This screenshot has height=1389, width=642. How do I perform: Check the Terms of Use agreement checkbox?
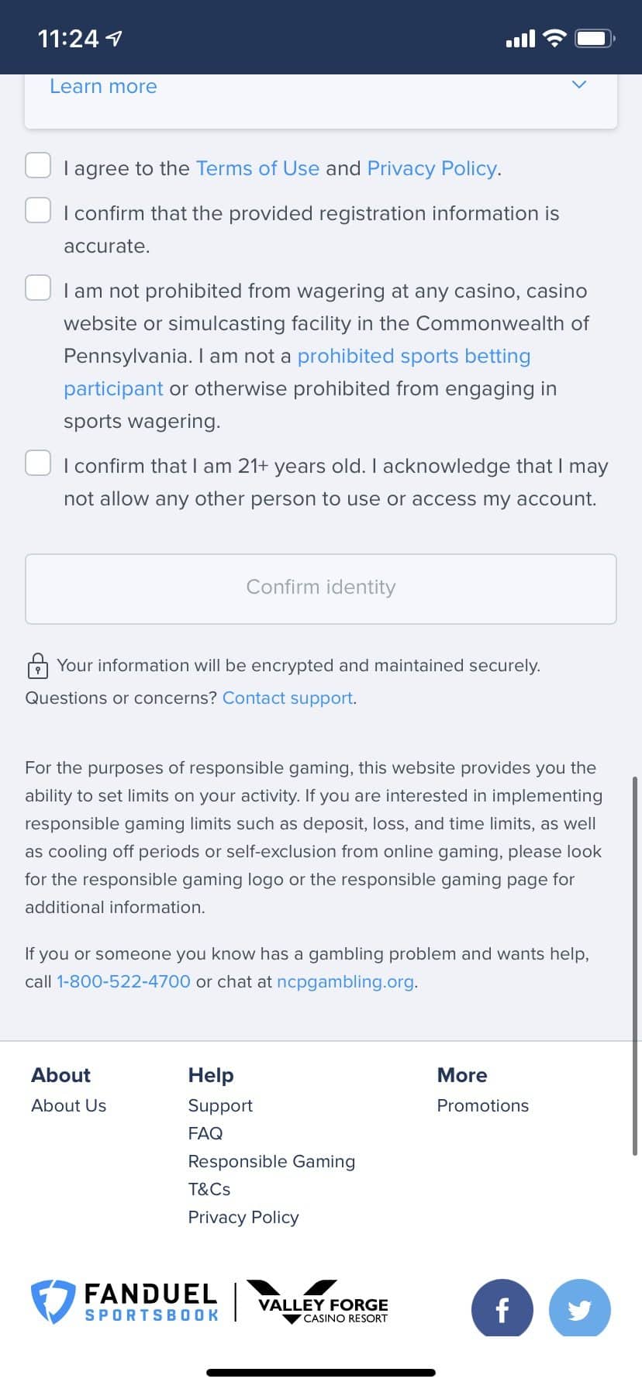(x=37, y=165)
